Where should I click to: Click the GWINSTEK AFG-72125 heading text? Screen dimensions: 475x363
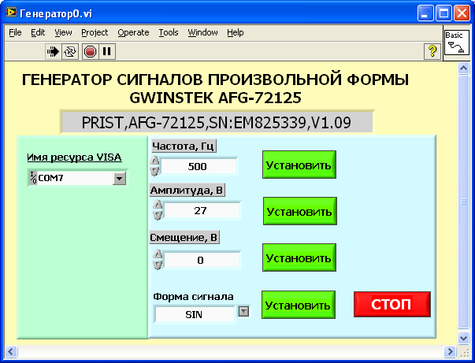(215, 98)
